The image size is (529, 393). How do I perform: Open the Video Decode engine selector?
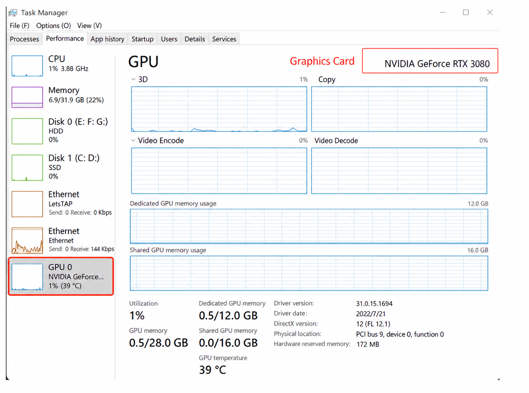coord(336,141)
